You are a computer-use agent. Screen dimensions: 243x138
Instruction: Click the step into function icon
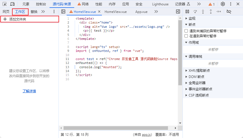[203, 12]
